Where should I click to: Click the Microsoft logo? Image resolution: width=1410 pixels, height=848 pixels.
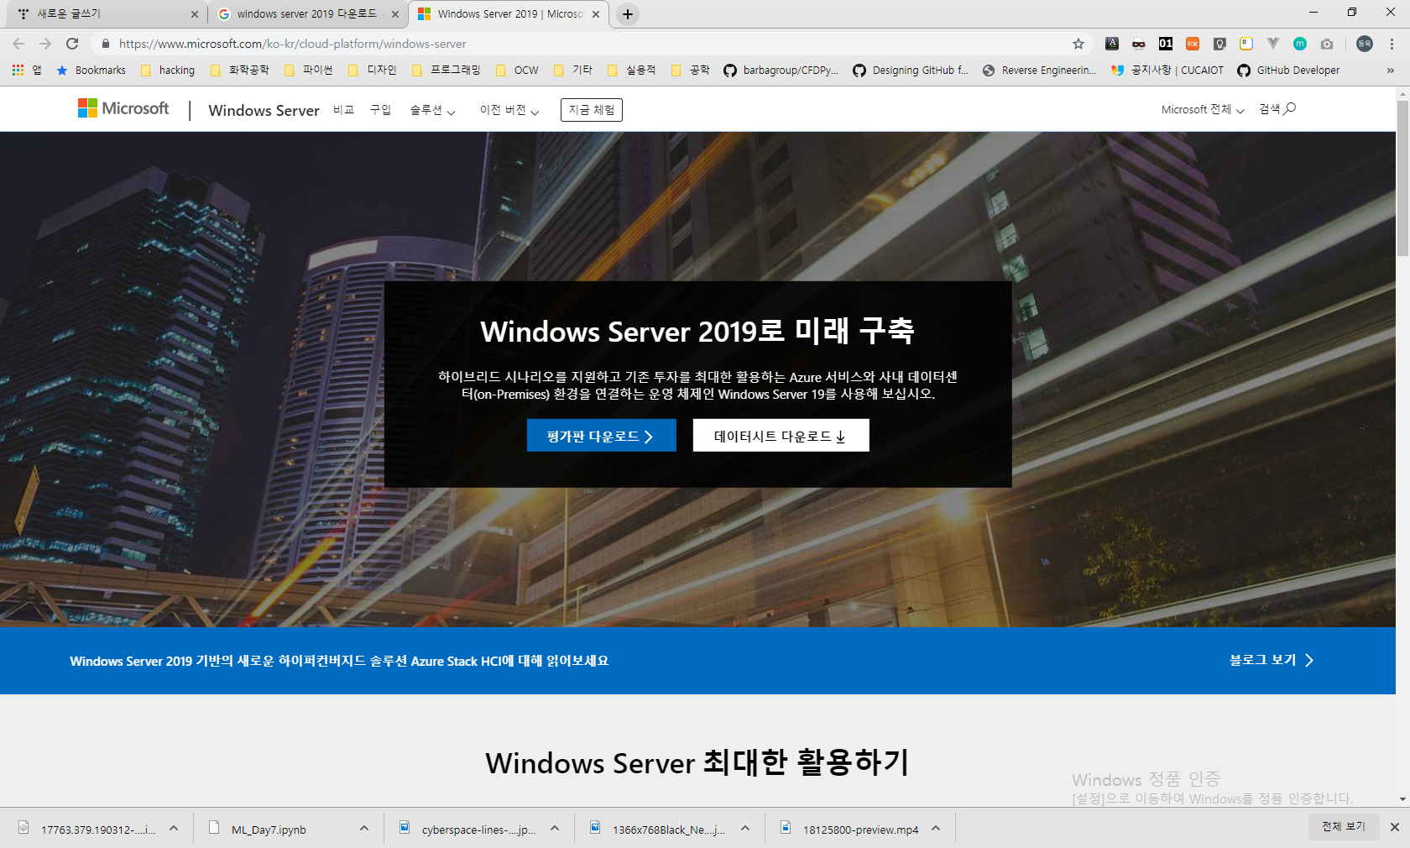click(123, 108)
